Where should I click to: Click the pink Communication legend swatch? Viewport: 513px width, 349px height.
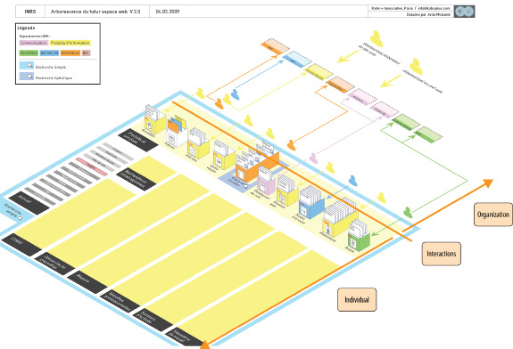(34, 43)
